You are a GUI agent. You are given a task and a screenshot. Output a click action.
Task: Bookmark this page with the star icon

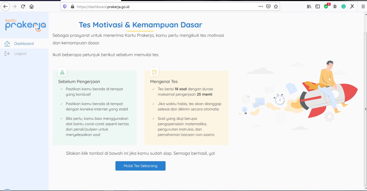pyautogui.click(x=276, y=7)
